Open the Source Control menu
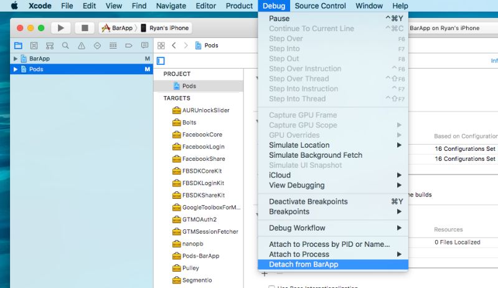Image resolution: width=498 pixels, height=288 pixels. (x=320, y=6)
